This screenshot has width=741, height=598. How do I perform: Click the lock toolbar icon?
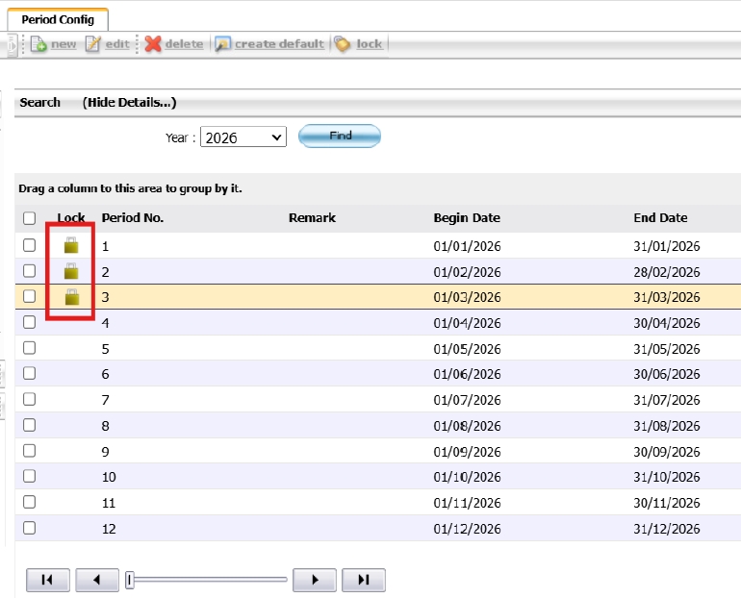[344, 44]
